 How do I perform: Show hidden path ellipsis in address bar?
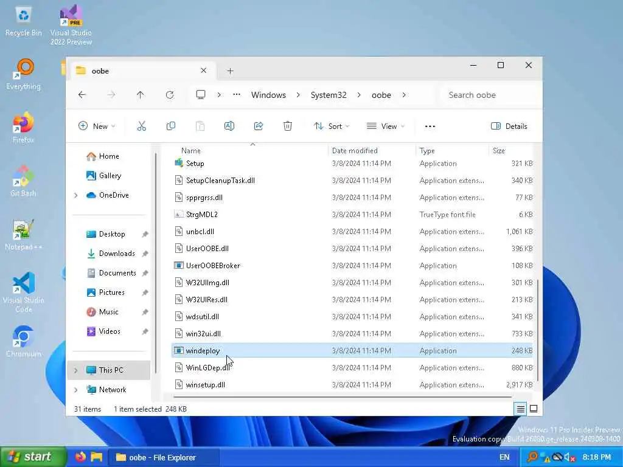(x=237, y=94)
